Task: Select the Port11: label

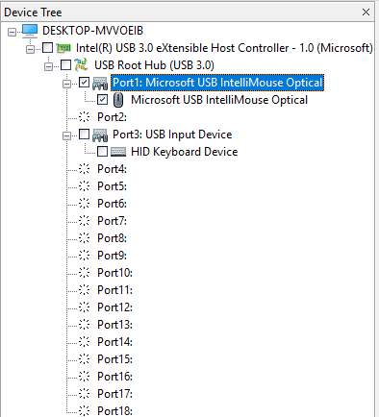Action: [114, 290]
